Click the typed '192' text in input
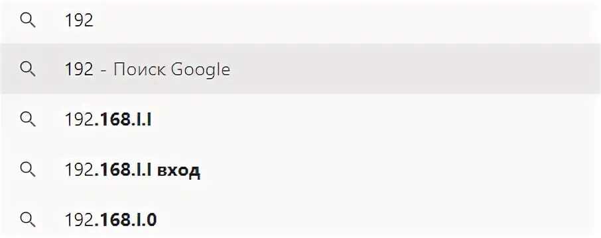This screenshot has width=601, height=238. coord(80,20)
